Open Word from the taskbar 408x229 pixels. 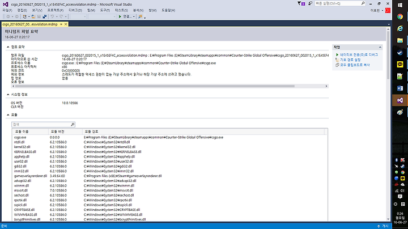tap(400, 88)
